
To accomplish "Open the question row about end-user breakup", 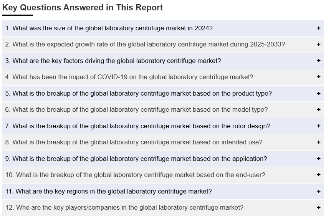I will [x=163, y=175].
